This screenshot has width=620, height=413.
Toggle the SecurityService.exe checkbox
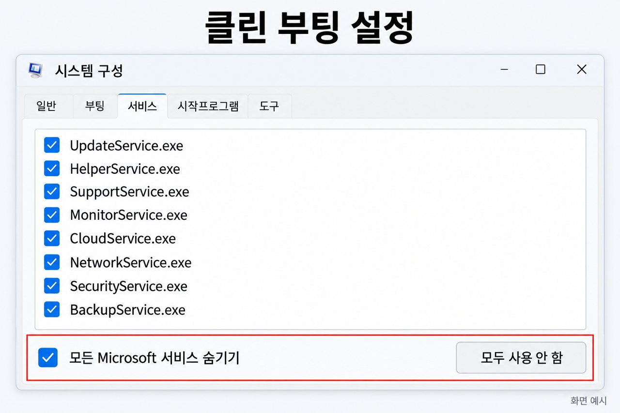point(52,286)
